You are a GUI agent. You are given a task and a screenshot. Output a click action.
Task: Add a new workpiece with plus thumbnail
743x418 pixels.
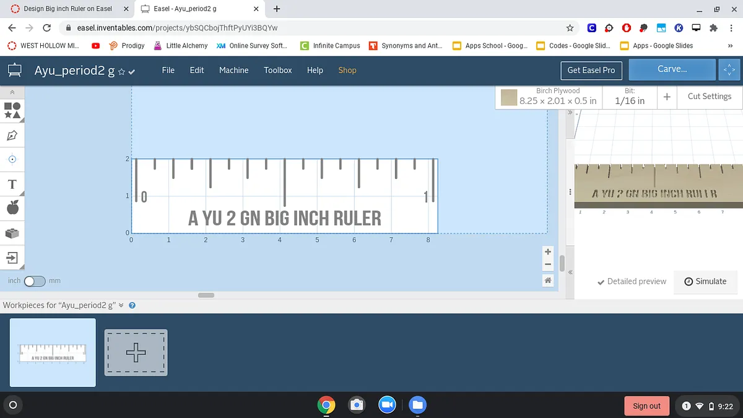click(136, 352)
